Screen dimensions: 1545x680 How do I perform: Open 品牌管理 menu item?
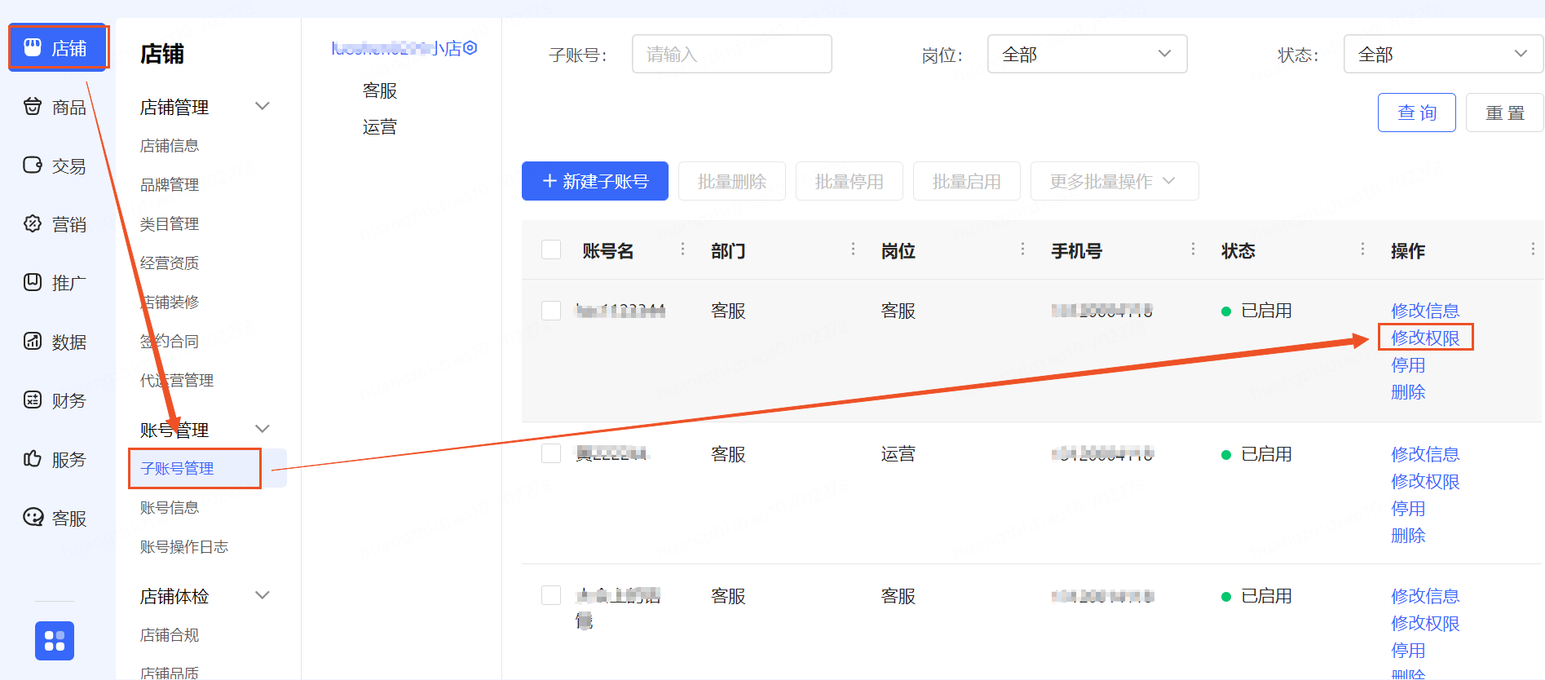click(170, 185)
